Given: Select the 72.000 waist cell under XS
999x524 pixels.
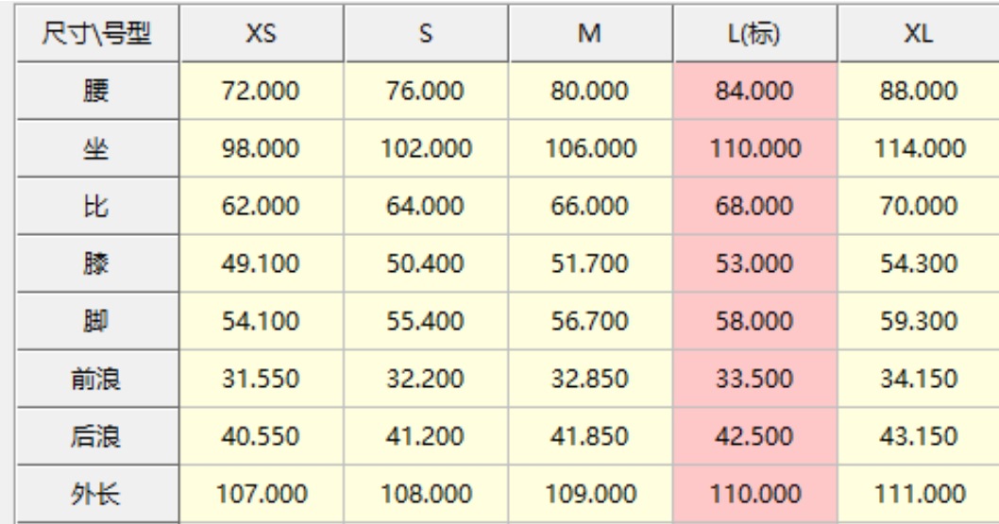Looking at the screenshot, I should pos(261,92).
